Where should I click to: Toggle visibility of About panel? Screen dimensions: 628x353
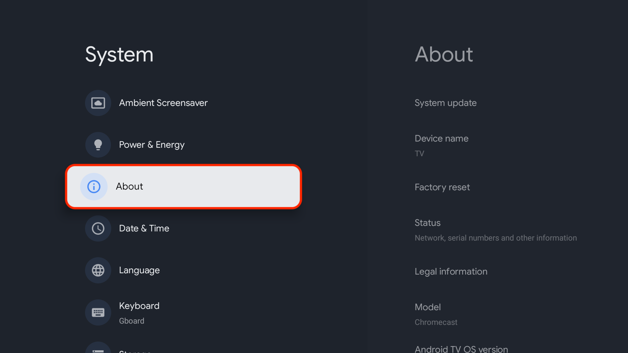tap(184, 186)
